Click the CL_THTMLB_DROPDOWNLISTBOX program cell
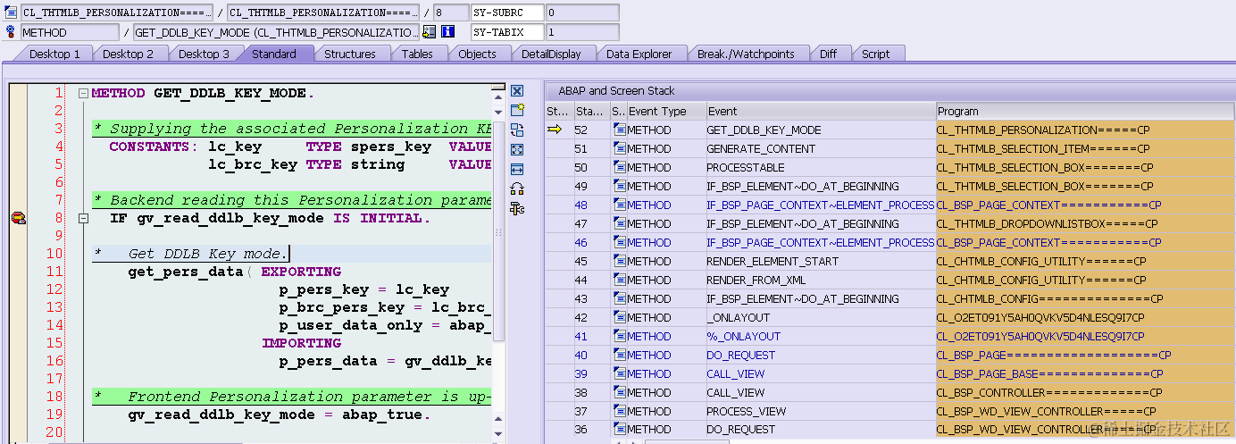 pos(1085,223)
